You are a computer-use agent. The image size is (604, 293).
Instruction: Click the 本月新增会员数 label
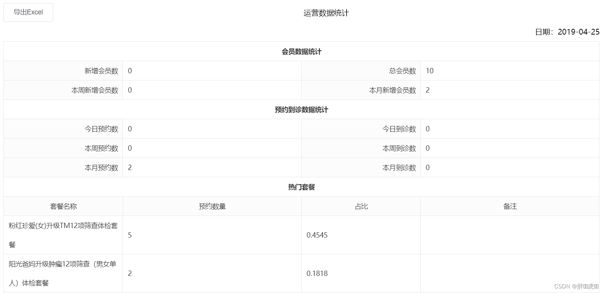392,90
